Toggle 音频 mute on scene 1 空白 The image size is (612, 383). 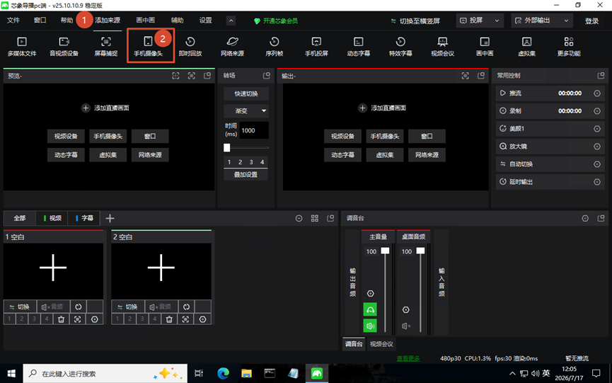click(x=52, y=307)
